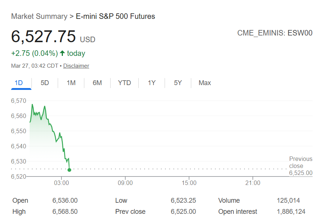Click the CME_EMINIS: ESW00 ticker label
This screenshot has height=219, width=327.
pyautogui.click(x=275, y=33)
